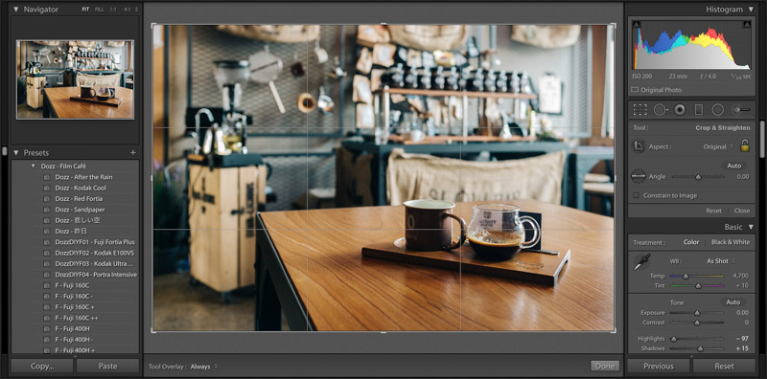Click the Navigator preview thumbnail

(75, 79)
